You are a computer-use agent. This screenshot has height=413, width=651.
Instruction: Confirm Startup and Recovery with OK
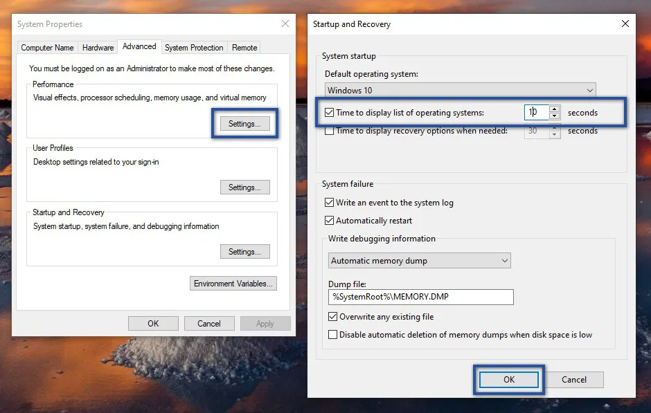[x=508, y=379]
